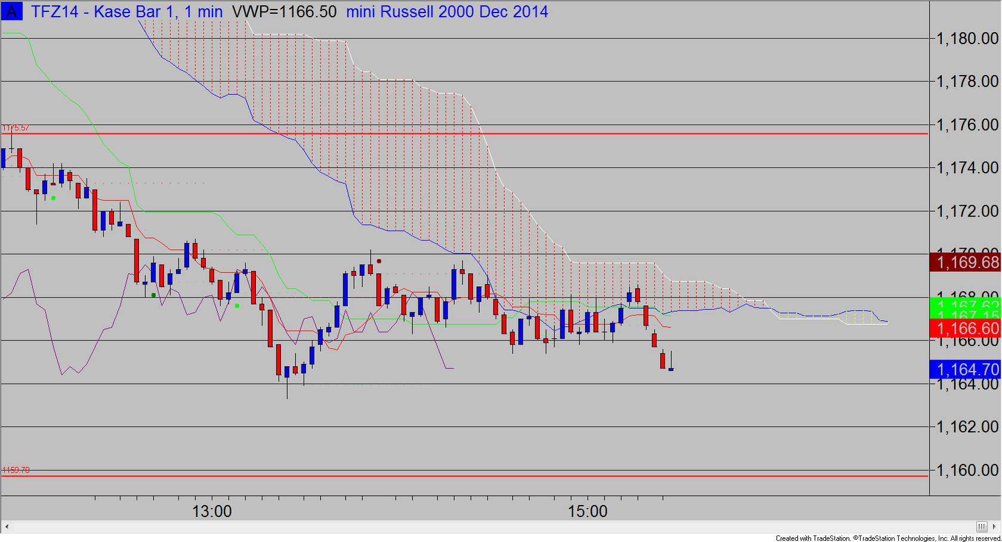Viewport: 1002px width, 542px height.
Task: Click the horizontal scrollbar thumb
Action: (982, 526)
